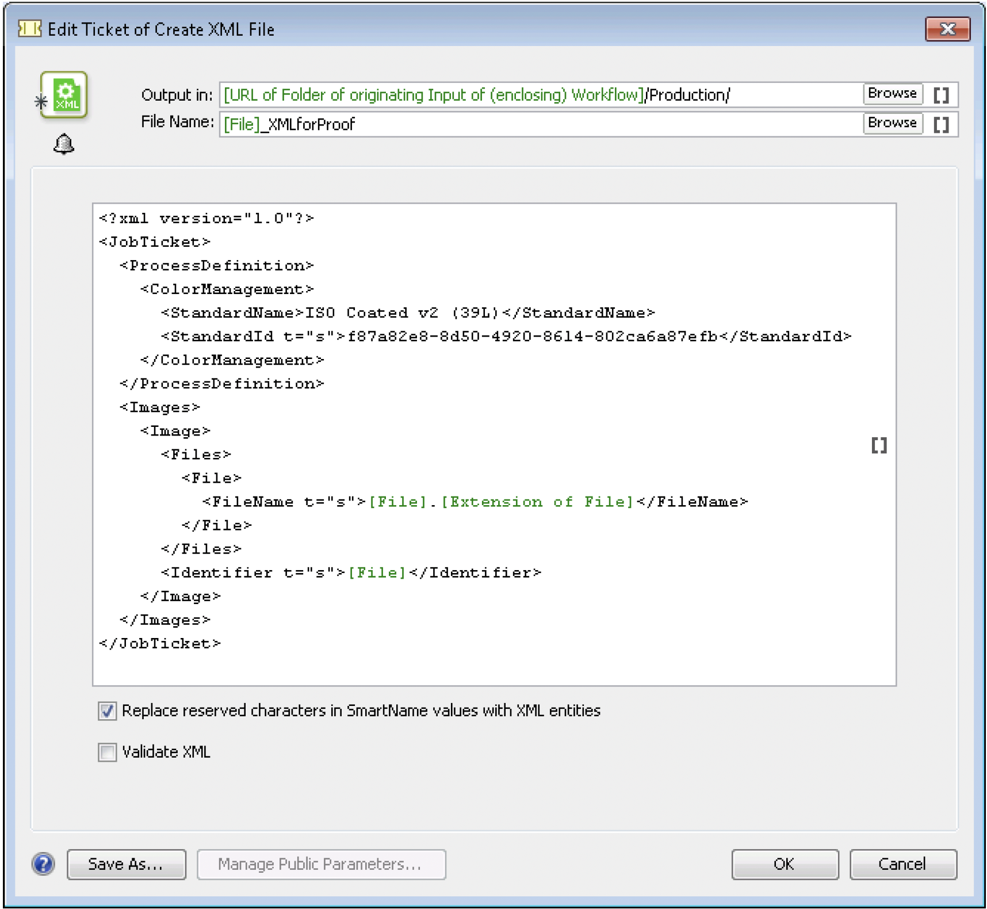987x909 pixels.
Task: Click the StandardId line
Action: pos(506,337)
